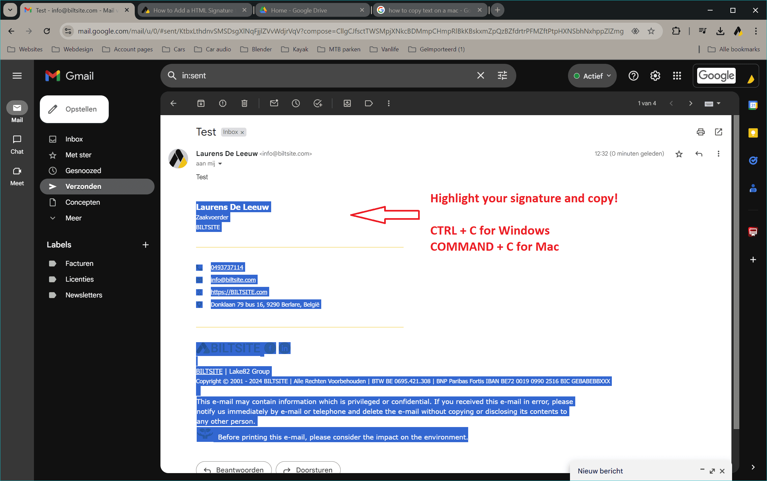Go back to the sent list
The image size is (767, 481).
[174, 103]
